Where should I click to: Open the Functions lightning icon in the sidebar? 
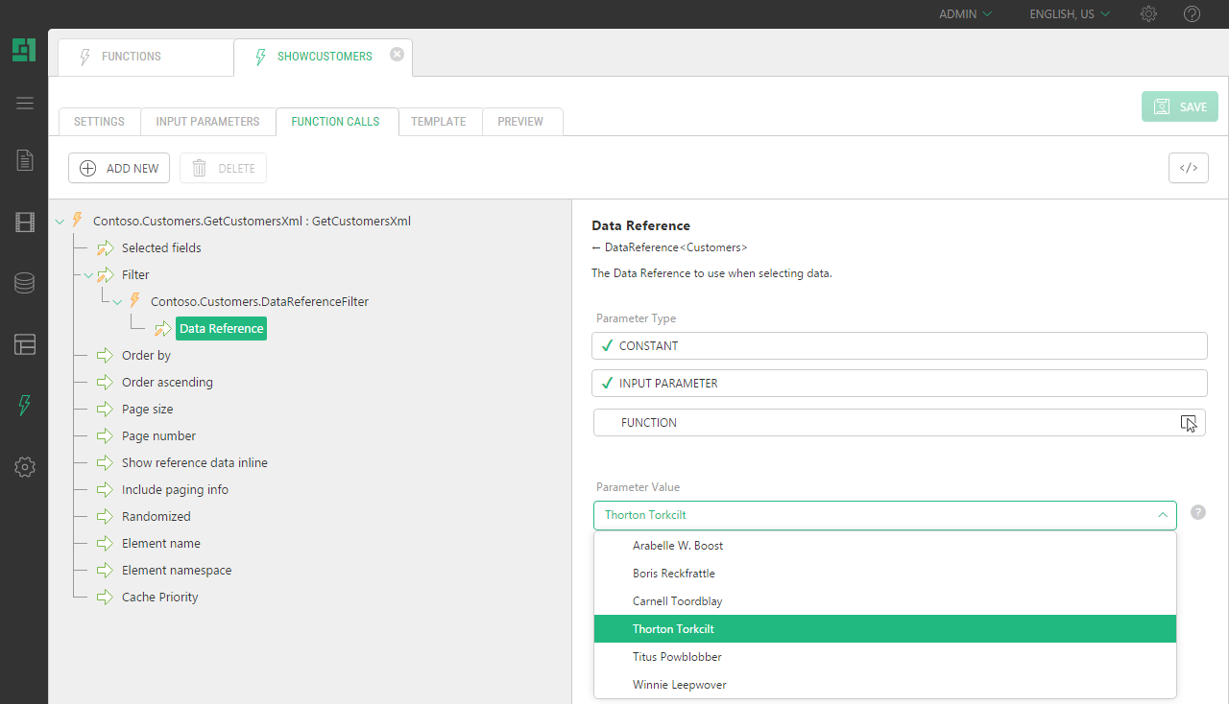click(x=25, y=406)
